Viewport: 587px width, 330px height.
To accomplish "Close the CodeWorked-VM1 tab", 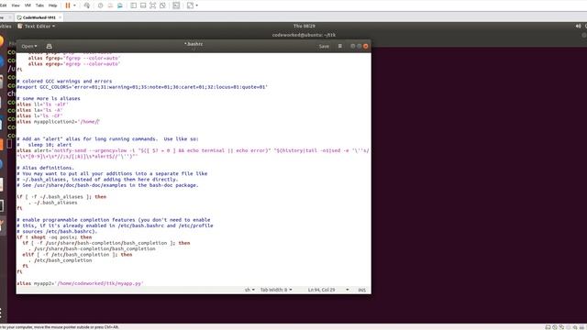I will (60, 17).
